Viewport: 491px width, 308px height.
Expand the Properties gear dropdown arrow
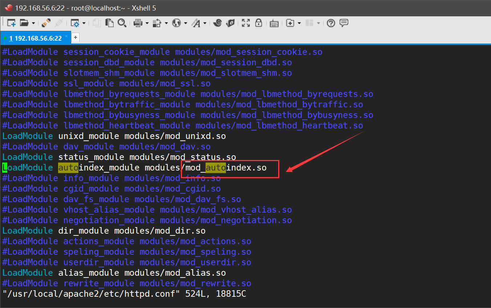click(x=84, y=23)
